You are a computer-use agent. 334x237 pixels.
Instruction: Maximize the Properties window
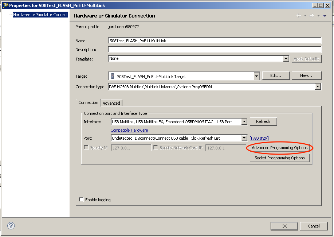[x=321, y=5]
